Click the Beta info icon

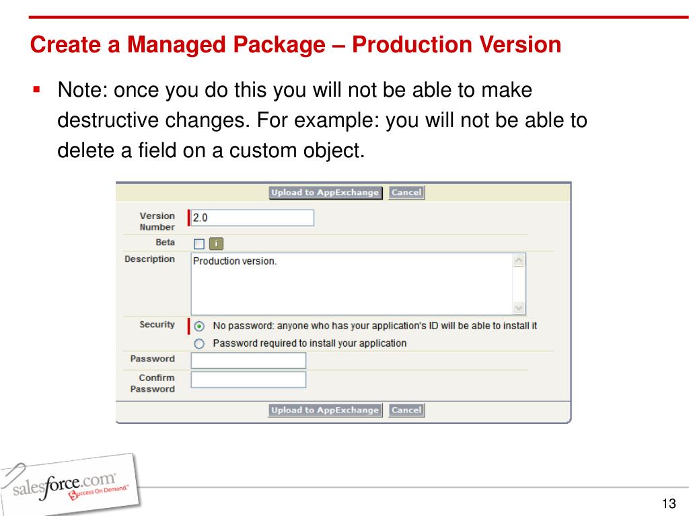pos(216,243)
